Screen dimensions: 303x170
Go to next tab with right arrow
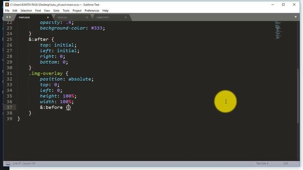10,17
